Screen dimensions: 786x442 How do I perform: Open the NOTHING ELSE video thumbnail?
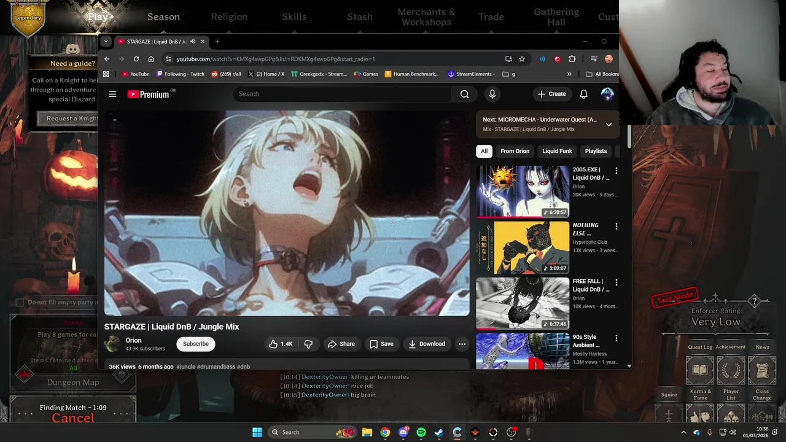(523, 247)
